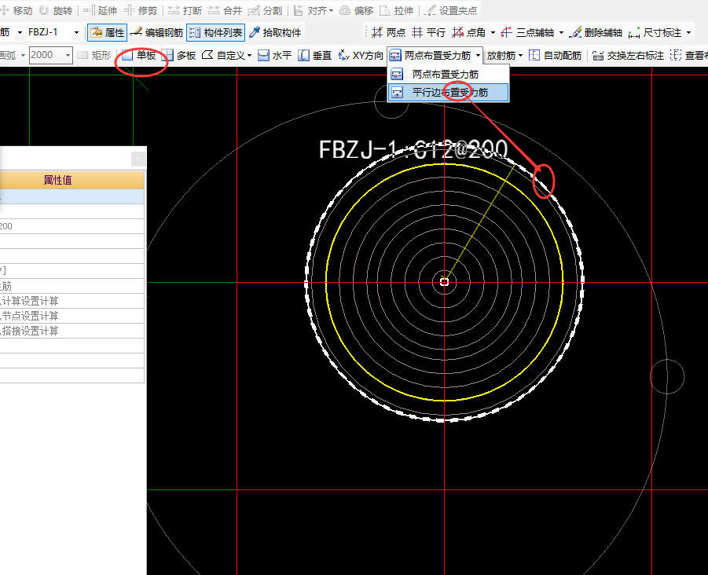Open the 2000 value combo box
Screen dimensions: 708x575
[x=68, y=55]
